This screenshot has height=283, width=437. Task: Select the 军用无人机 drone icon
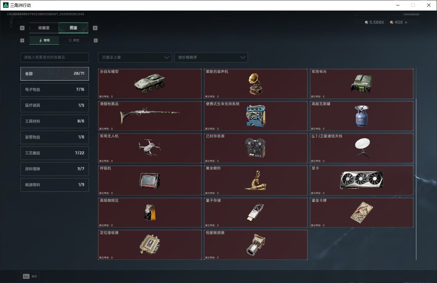pos(150,147)
